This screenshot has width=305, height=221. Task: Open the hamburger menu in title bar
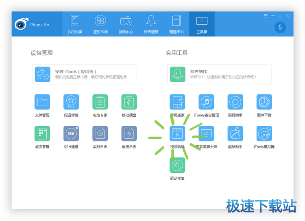coord(266,16)
